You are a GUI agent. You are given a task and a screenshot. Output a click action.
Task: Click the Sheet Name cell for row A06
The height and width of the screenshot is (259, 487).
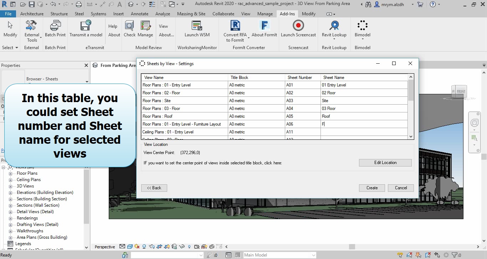click(x=364, y=124)
